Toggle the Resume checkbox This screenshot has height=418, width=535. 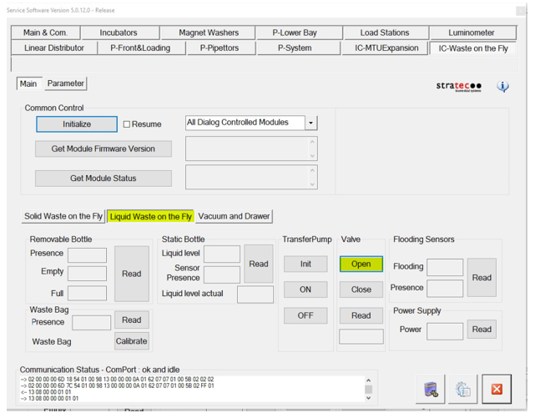point(128,124)
